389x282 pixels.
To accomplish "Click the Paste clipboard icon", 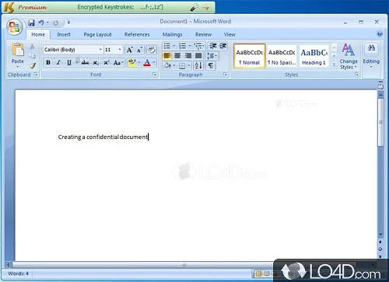I will 18,50.
